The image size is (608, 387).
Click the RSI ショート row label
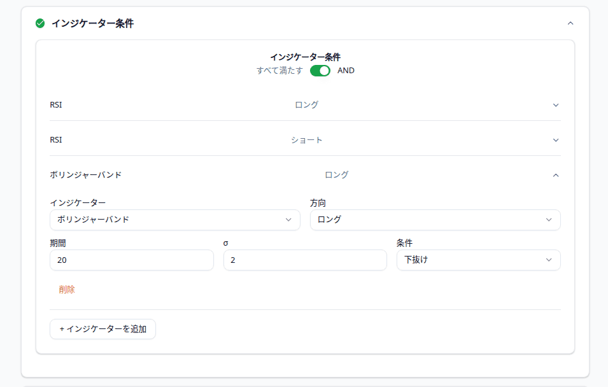56,140
